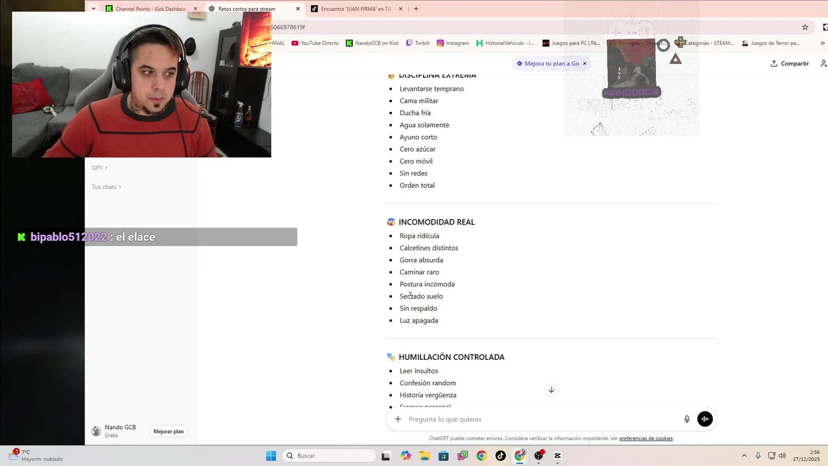Click the heading 'INCOMODIDAD REAL'
Viewport: 828px width, 466px height.
click(437, 222)
